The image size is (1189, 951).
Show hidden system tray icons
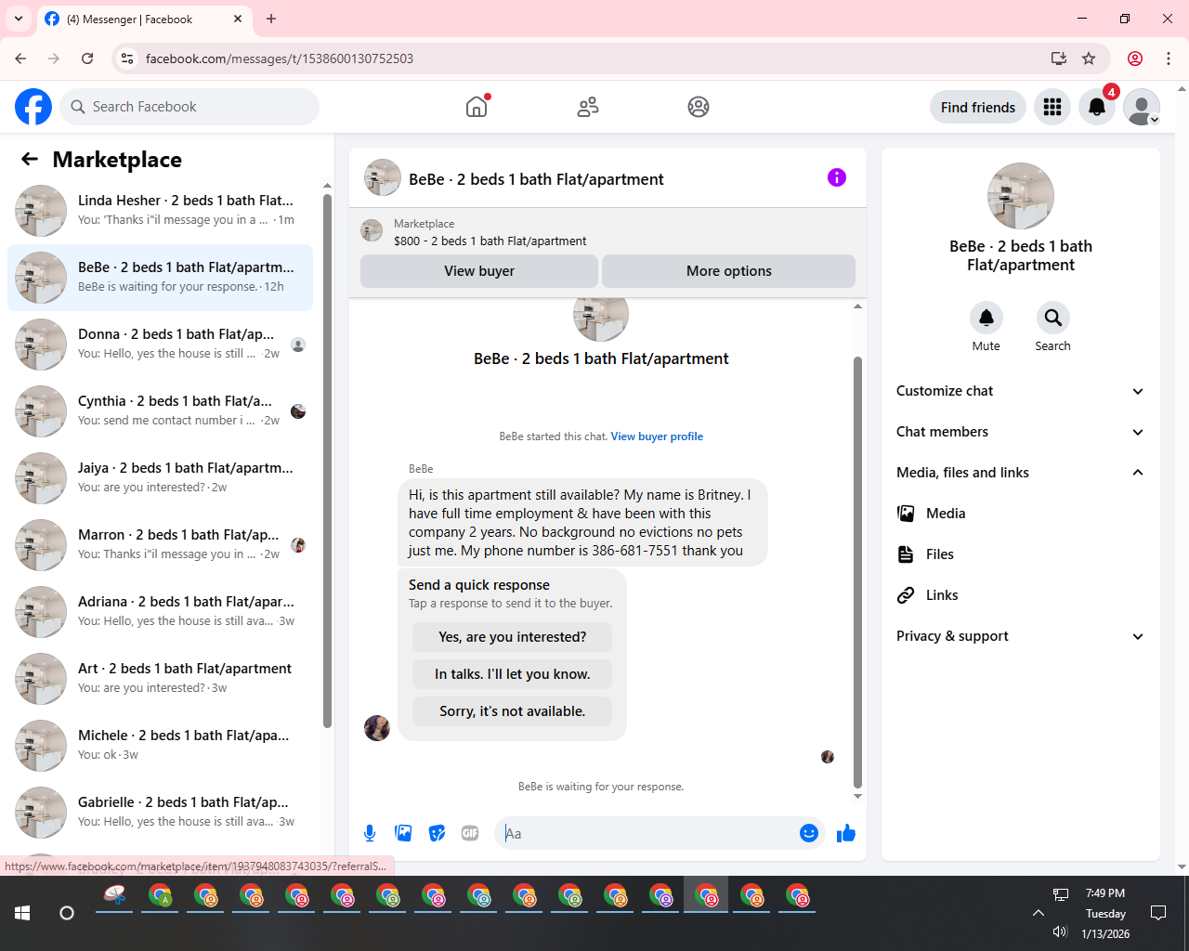[1039, 913]
